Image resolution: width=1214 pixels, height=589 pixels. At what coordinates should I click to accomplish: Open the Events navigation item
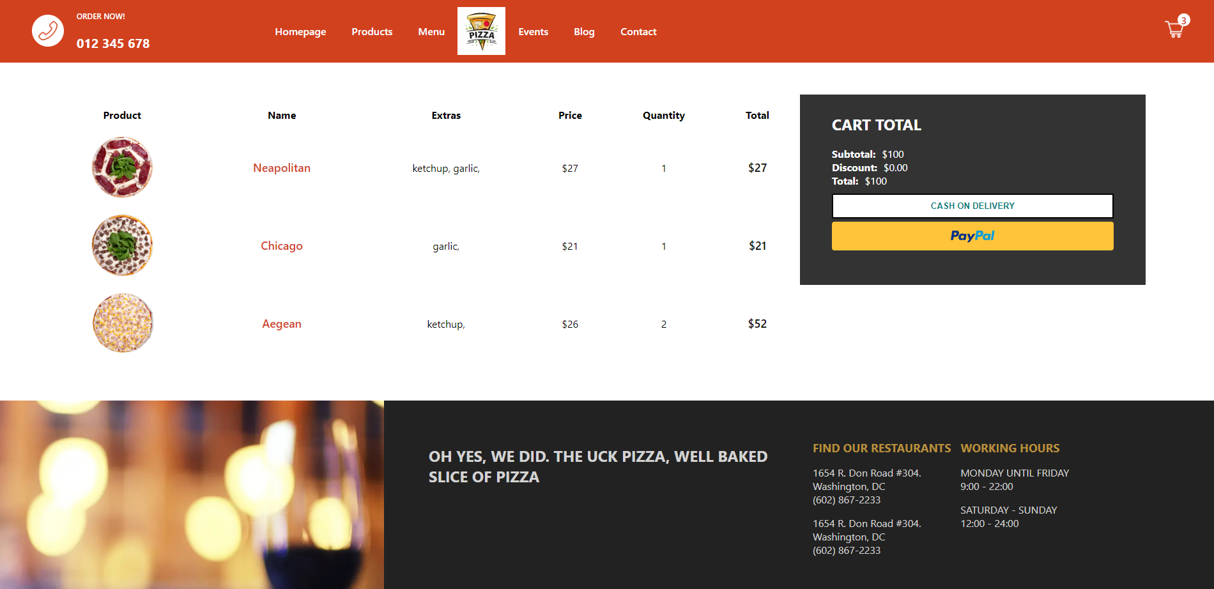[533, 31]
